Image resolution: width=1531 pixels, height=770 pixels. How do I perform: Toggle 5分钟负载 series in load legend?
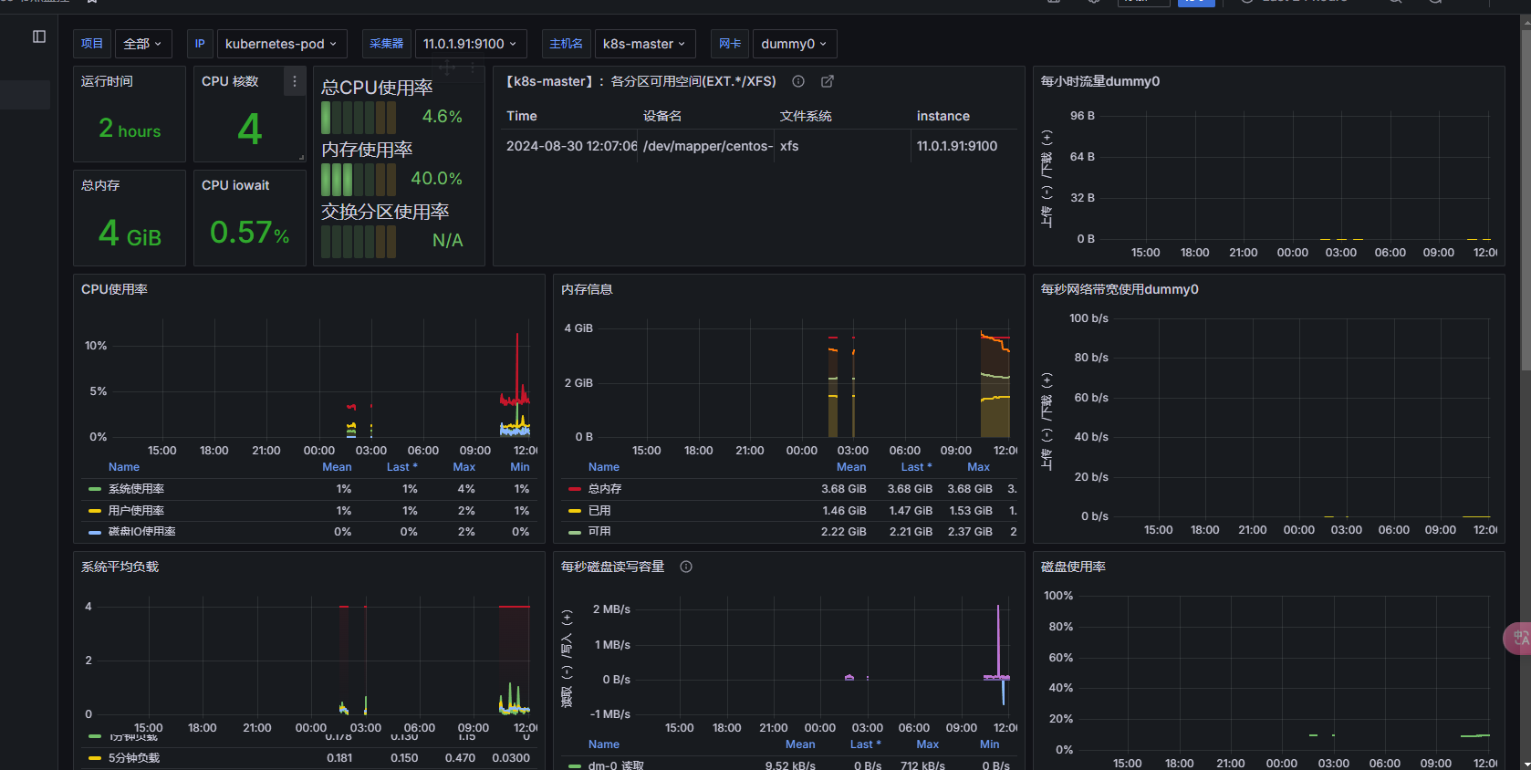(x=134, y=758)
